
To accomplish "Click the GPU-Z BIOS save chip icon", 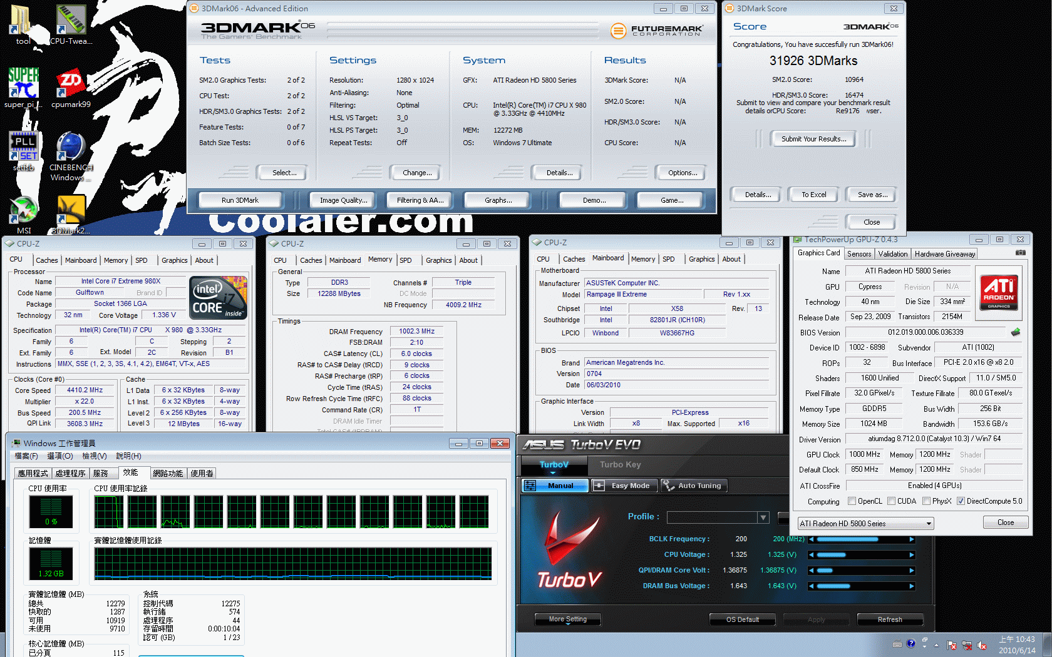I will click(1016, 332).
